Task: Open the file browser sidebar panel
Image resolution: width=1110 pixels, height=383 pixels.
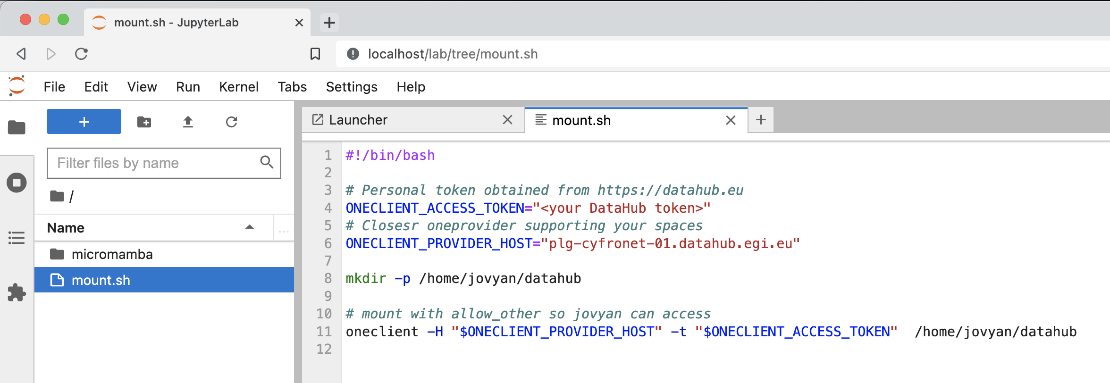Action: point(17,127)
